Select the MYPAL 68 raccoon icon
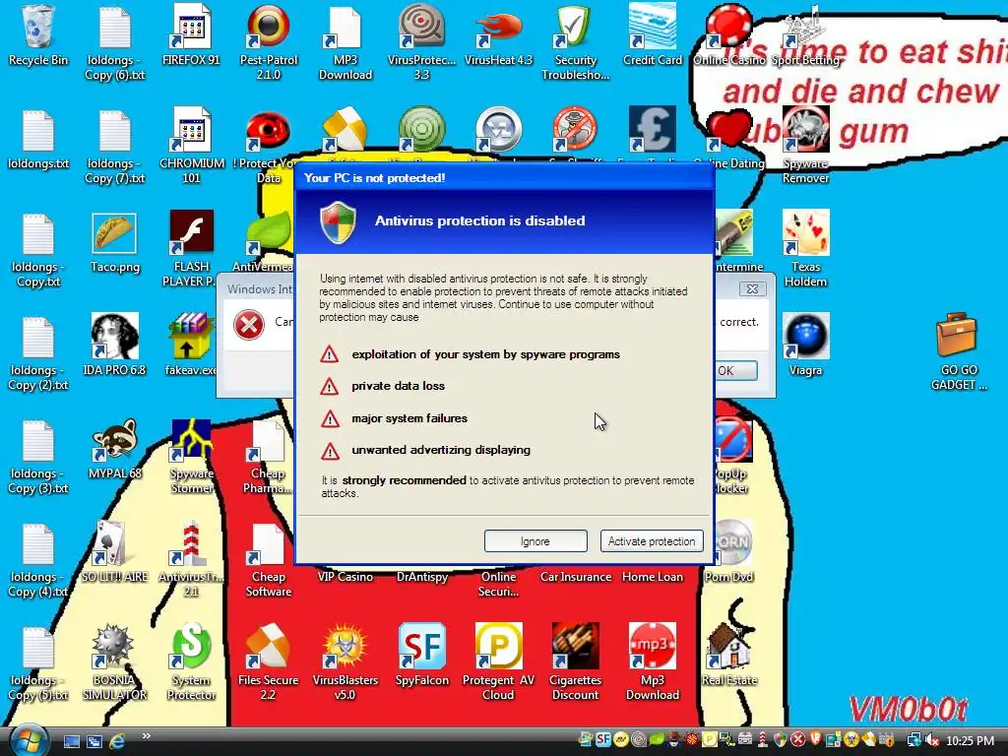Screen dimensions: 1008x756 (x=114, y=448)
